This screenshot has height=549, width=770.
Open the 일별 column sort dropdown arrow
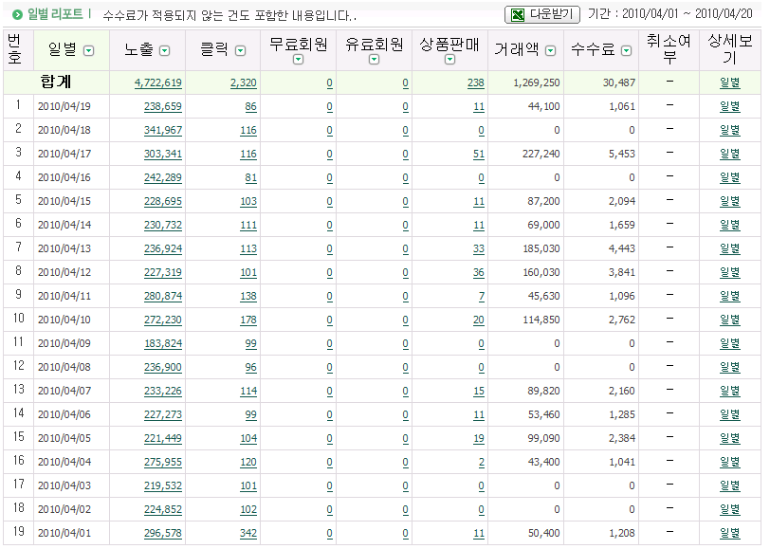click(89, 50)
